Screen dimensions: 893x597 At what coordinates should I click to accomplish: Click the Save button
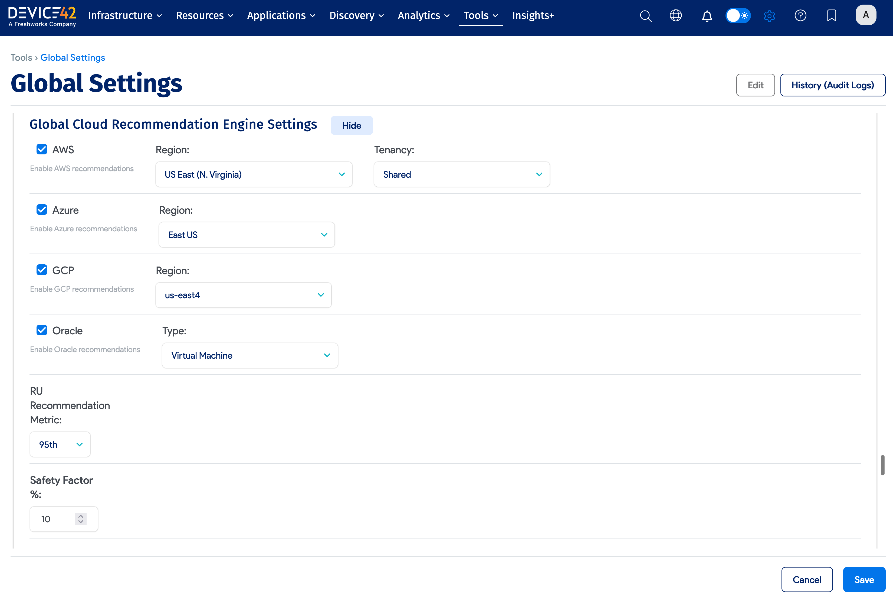tap(864, 579)
